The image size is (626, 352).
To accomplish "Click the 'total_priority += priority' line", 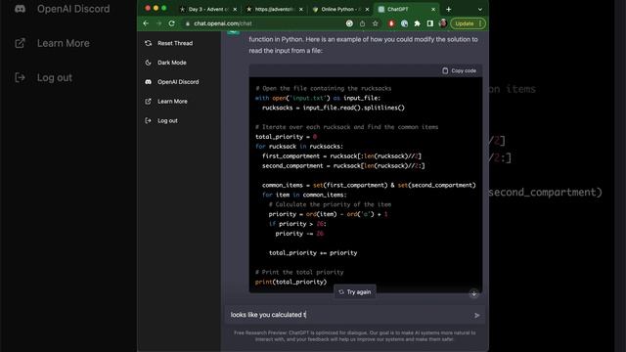I will click(313, 252).
